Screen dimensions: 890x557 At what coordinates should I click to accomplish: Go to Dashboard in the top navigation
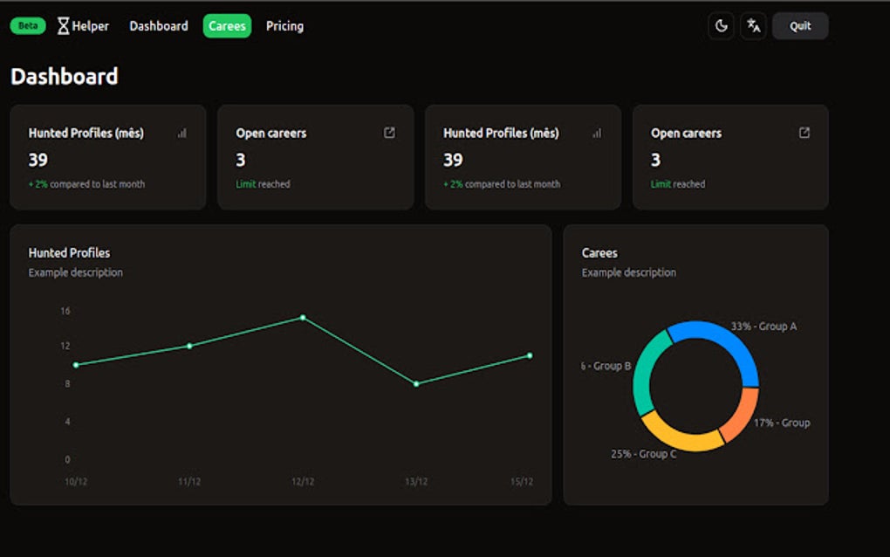click(x=158, y=26)
